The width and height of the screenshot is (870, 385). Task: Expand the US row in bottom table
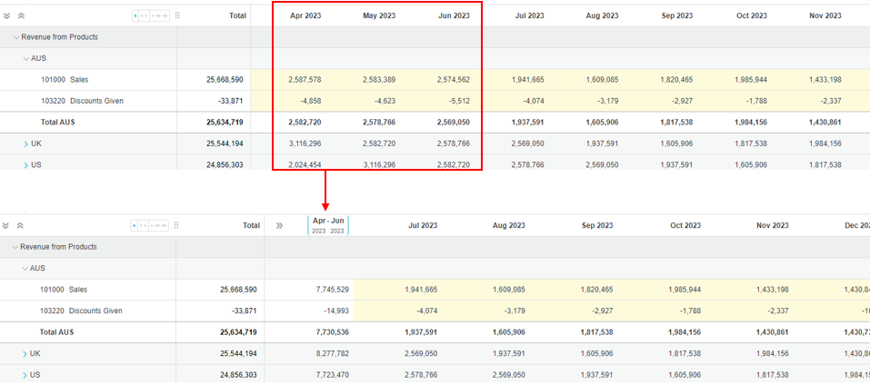[25, 374]
